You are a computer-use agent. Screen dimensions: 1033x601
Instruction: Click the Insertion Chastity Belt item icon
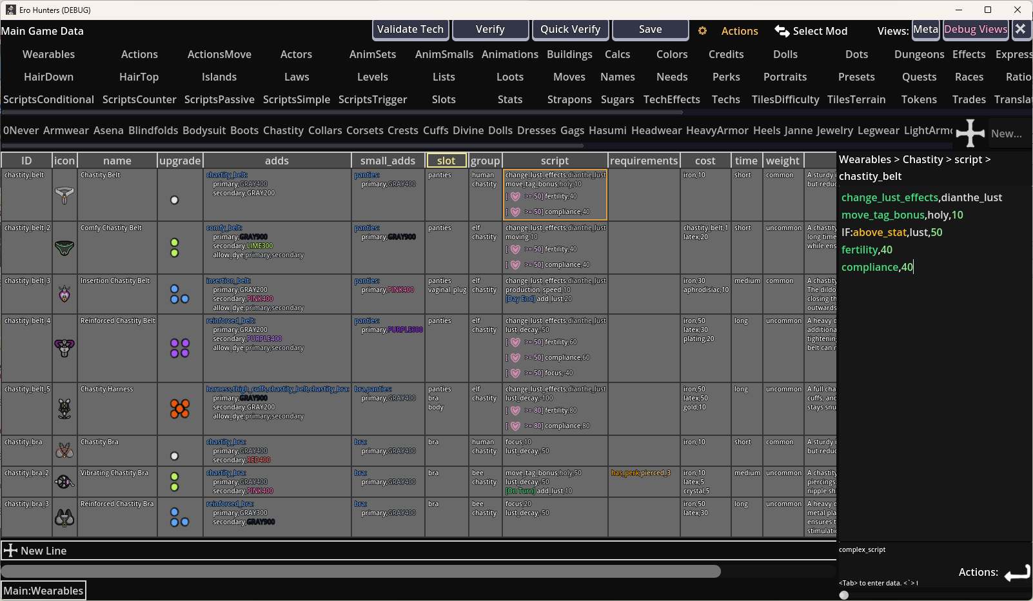(x=64, y=294)
